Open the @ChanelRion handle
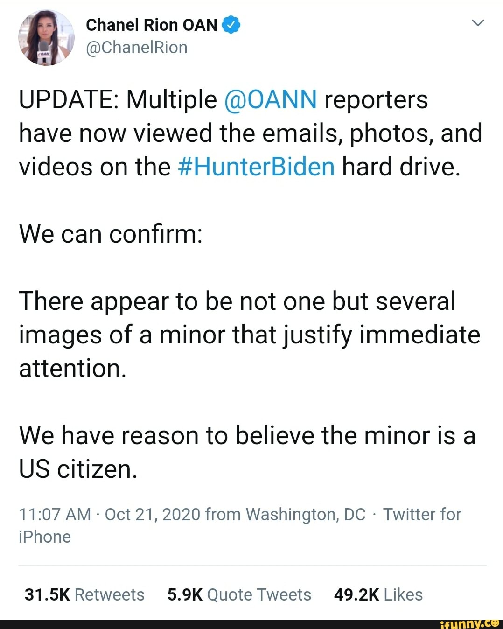 (x=136, y=47)
